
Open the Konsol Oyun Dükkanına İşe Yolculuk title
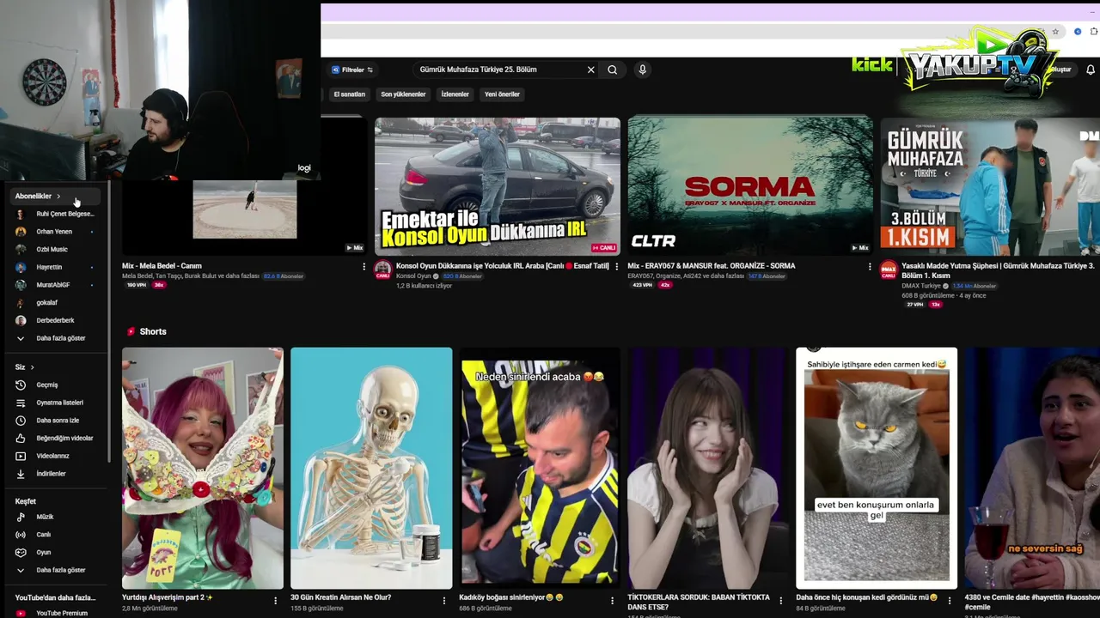[x=502, y=266]
